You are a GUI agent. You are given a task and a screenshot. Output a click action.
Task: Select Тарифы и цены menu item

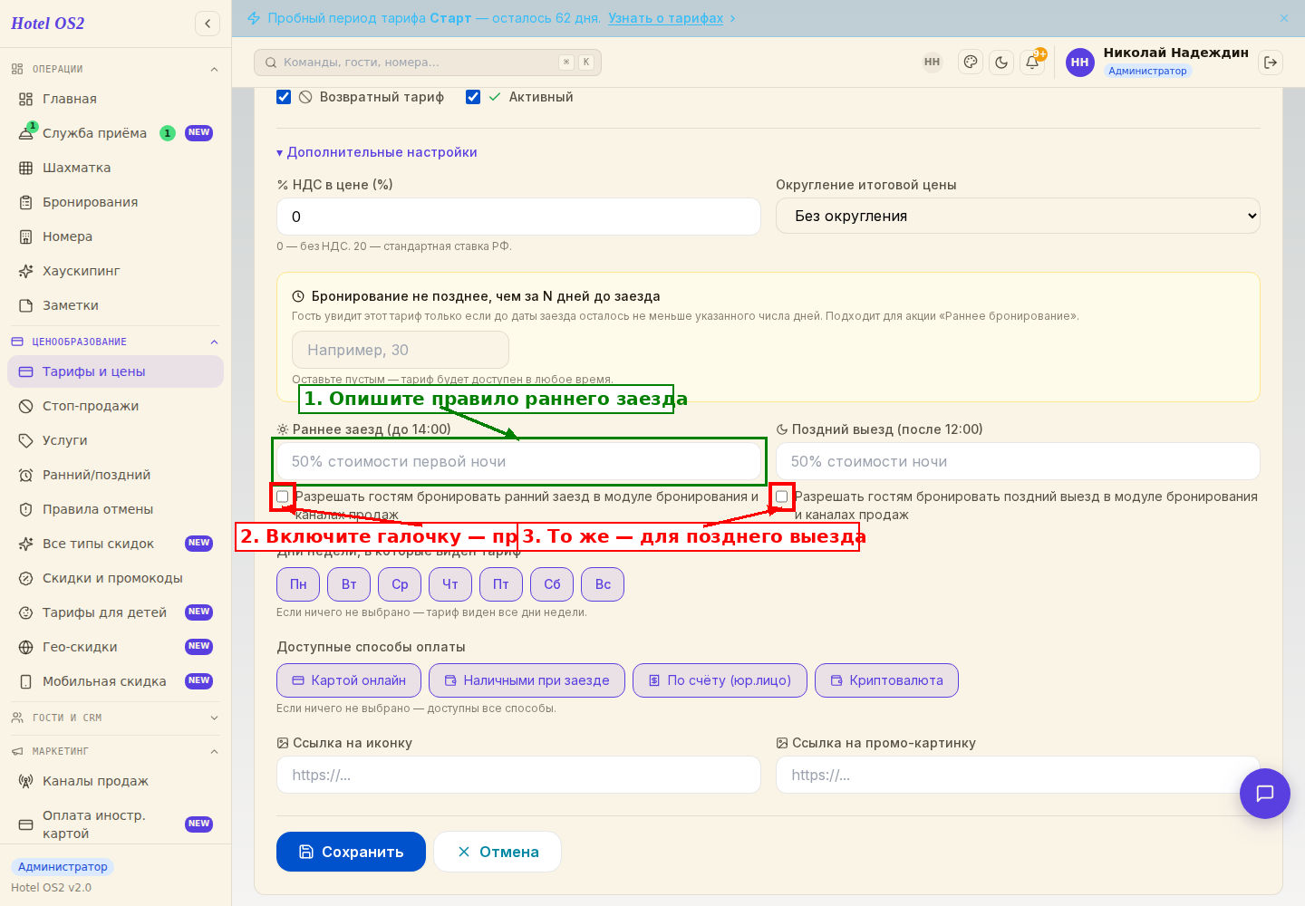point(115,371)
